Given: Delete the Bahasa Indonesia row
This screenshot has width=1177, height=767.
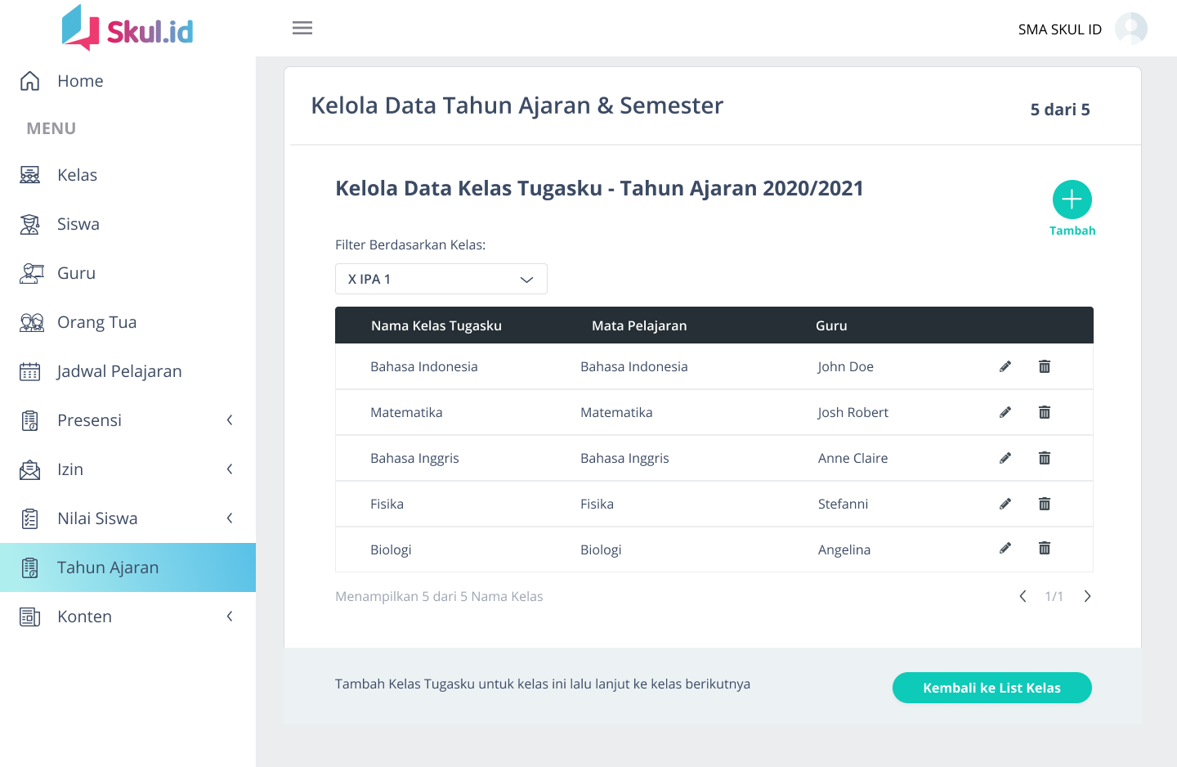Looking at the screenshot, I should pos(1044,367).
